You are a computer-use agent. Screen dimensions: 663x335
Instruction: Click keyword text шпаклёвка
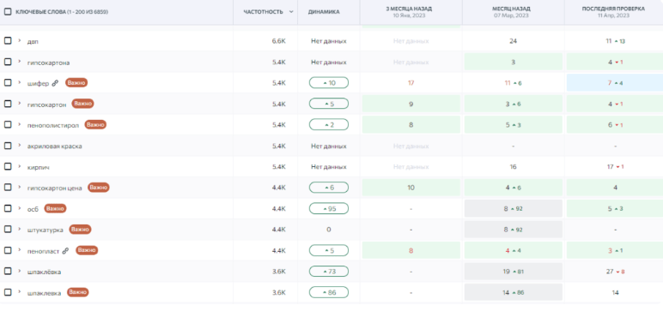point(44,272)
